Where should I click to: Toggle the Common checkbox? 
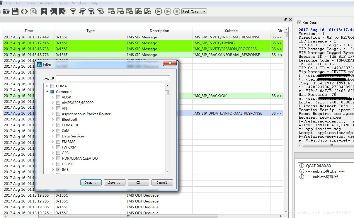(52, 92)
